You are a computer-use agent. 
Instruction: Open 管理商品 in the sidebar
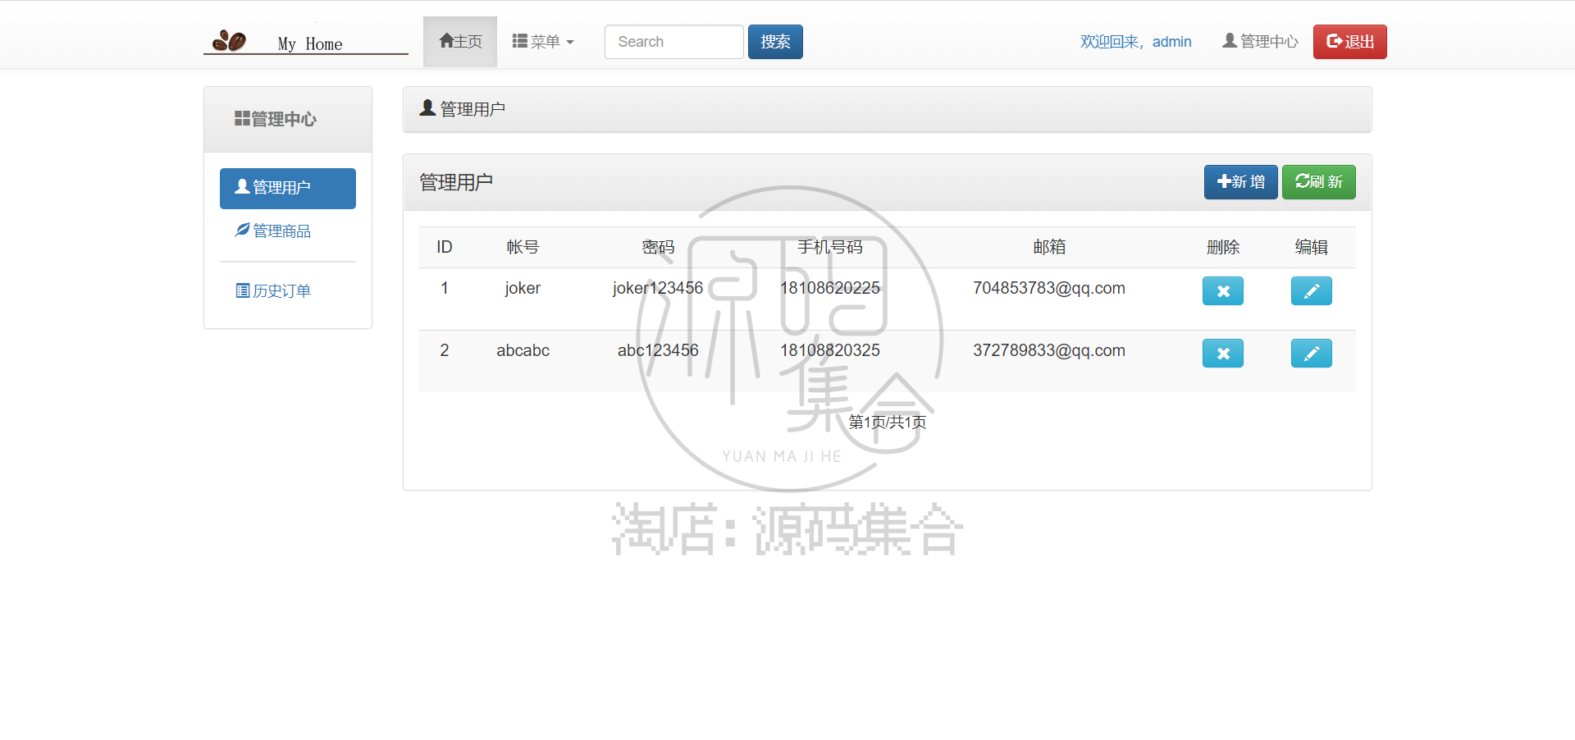pos(273,231)
